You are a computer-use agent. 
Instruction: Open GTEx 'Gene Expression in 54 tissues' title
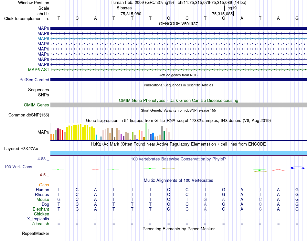pos(178,120)
